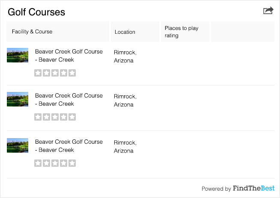Click the Golf Courses title
Image resolution: width=280 pixels, height=198 pixels.
[x=36, y=12]
